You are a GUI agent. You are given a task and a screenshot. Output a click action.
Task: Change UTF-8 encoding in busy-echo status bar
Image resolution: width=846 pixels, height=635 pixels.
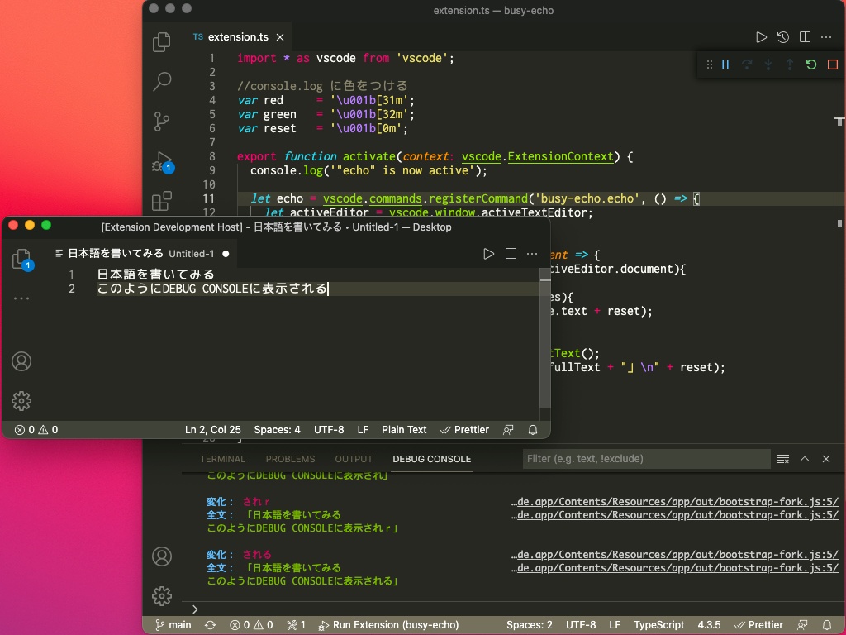click(581, 625)
